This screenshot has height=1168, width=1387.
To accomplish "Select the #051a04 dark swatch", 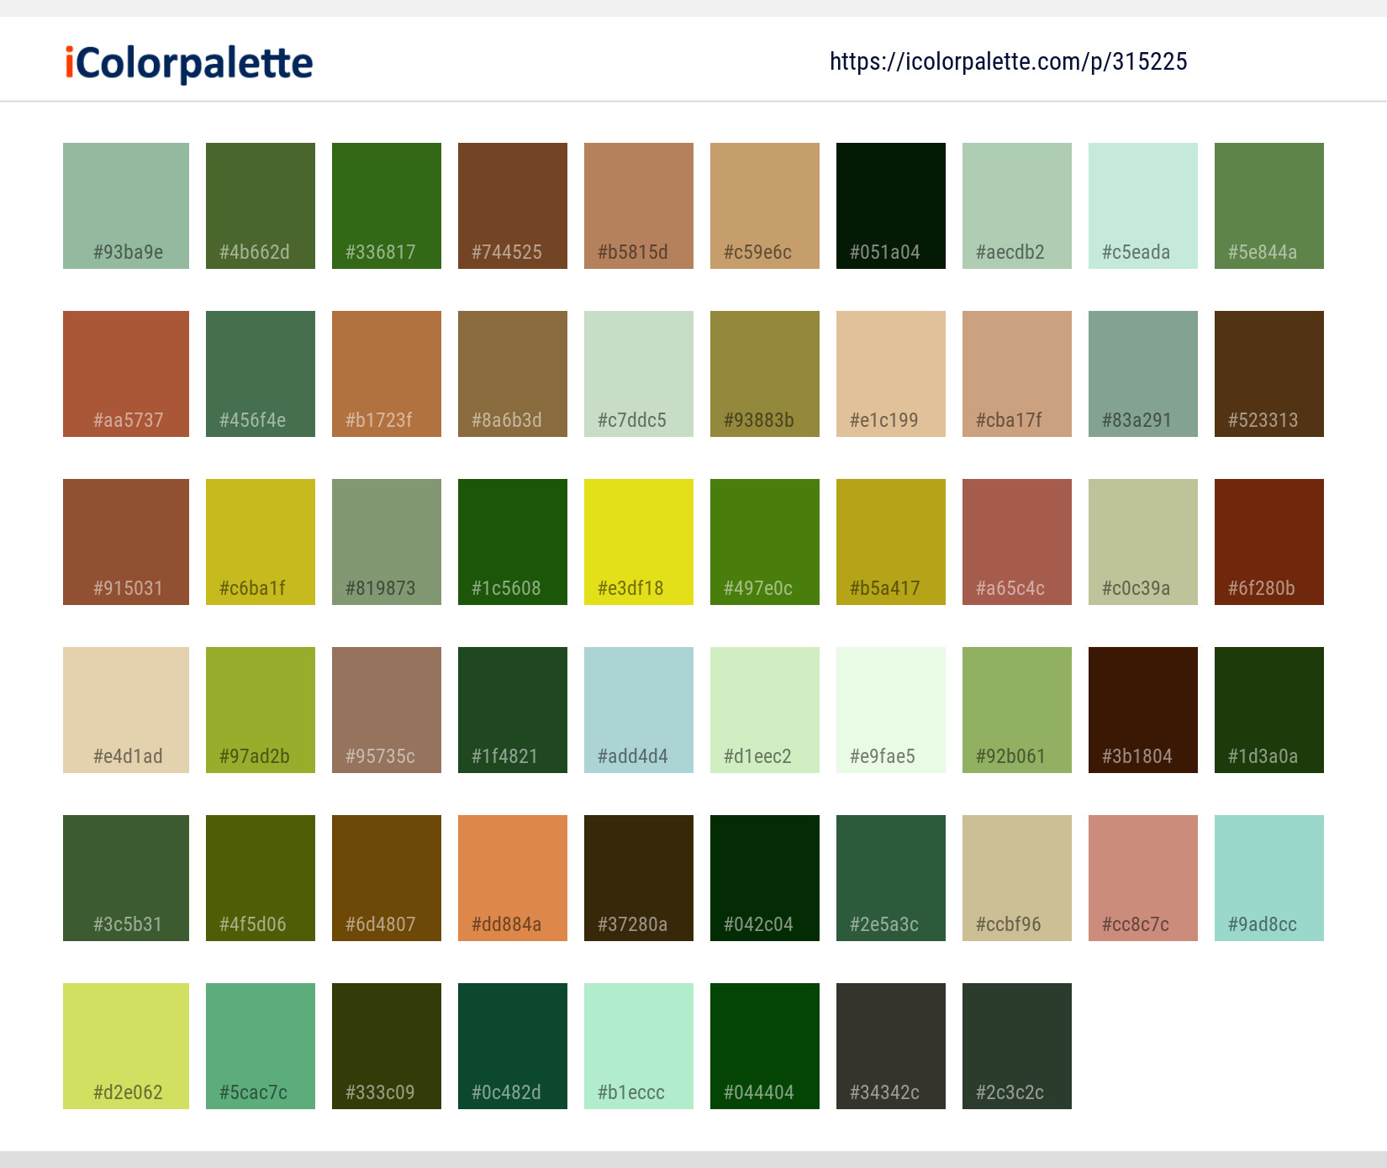I will tap(891, 206).
